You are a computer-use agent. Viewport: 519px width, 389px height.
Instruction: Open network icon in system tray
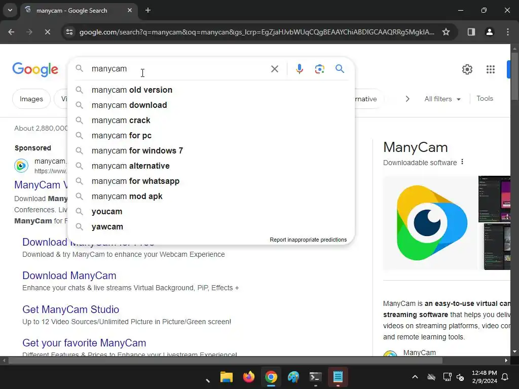point(447,377)
